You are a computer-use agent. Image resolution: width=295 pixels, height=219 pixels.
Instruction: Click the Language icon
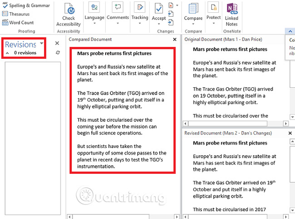pos(94,8)
